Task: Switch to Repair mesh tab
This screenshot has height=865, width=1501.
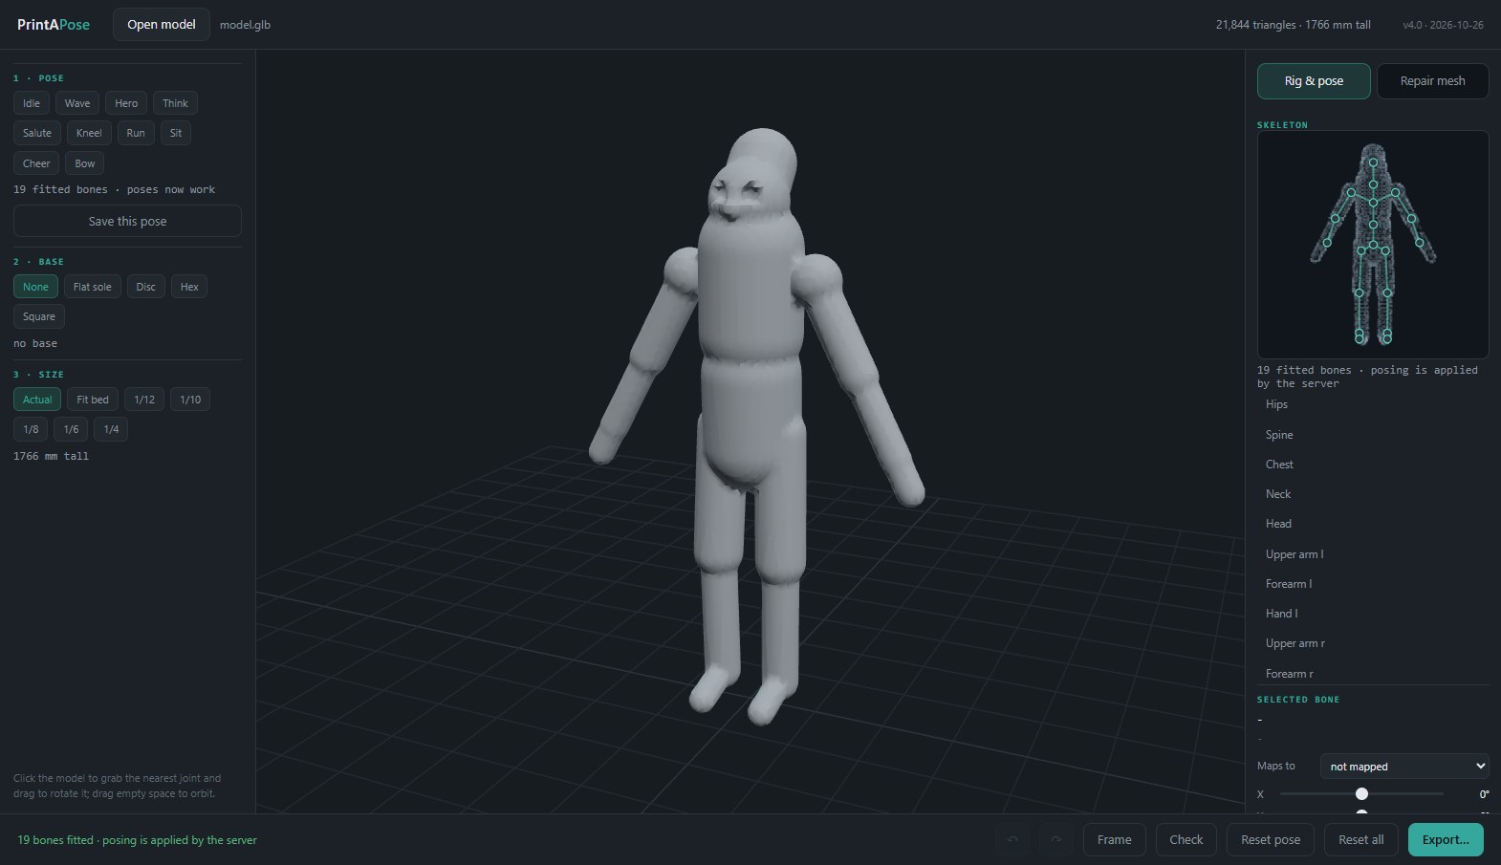Action: coord(1432,81)
